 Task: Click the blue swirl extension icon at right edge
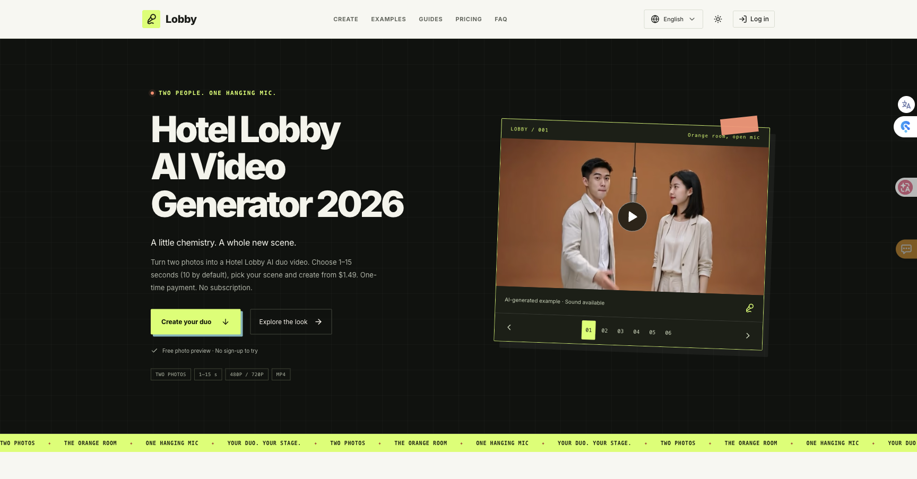(905, 127)
